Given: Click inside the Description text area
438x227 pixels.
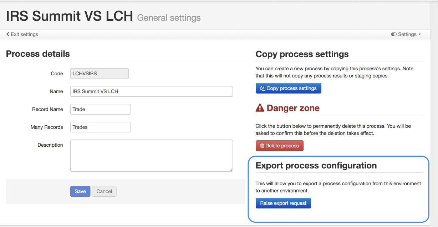Looking at the screenshot, I should 152,156.
